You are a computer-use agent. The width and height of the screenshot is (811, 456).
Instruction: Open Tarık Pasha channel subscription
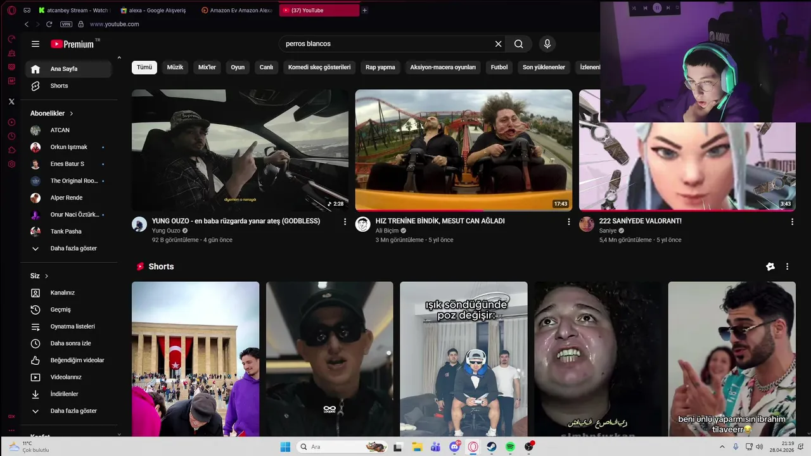(69, 231)
